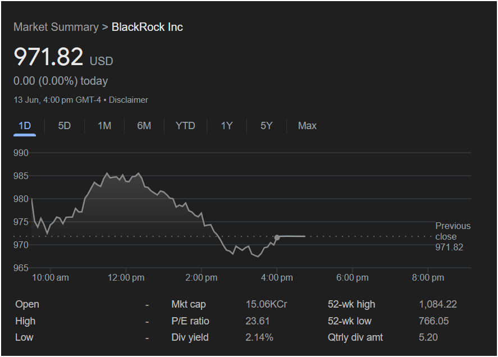Viewport: 498px width, 357px height.
Task: Click the closing price marker dot on chart
Action: [277, 237]
